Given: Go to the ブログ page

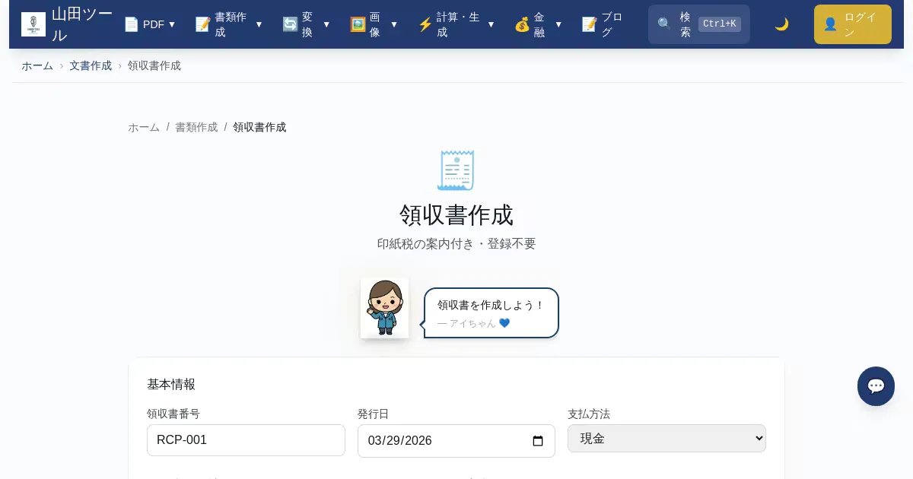Looking at the screenshot, I should pyautogui.click(x=603, y=24).
